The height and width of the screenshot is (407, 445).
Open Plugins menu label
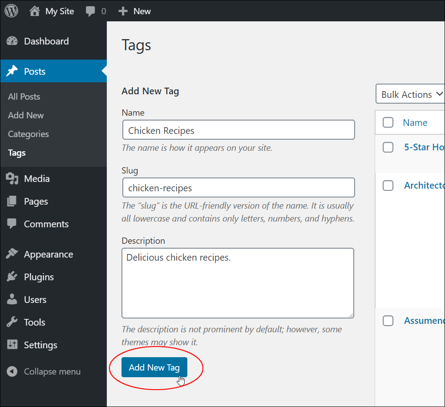click(x=39, y=277)
